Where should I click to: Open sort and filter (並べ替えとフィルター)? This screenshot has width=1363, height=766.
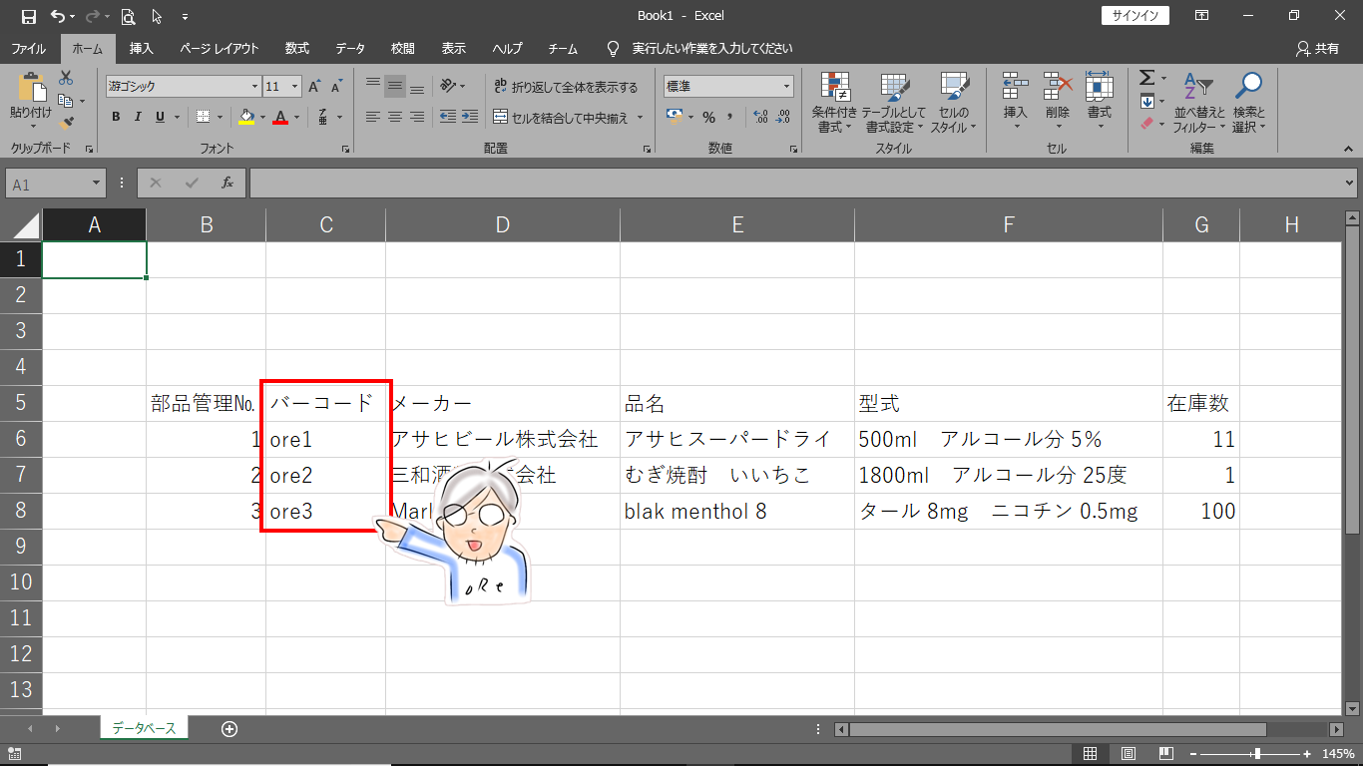[x=1198, y=102]
